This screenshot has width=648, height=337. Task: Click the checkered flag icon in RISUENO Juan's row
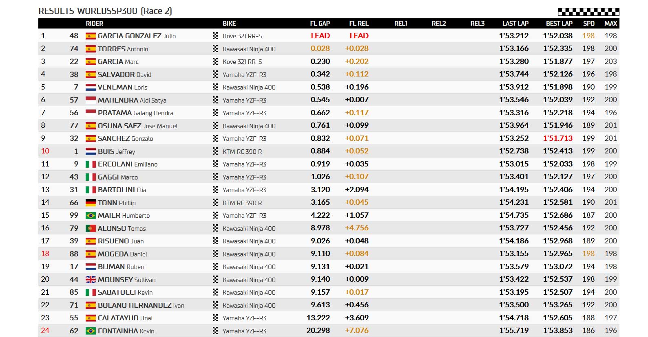tap(215, 241)
